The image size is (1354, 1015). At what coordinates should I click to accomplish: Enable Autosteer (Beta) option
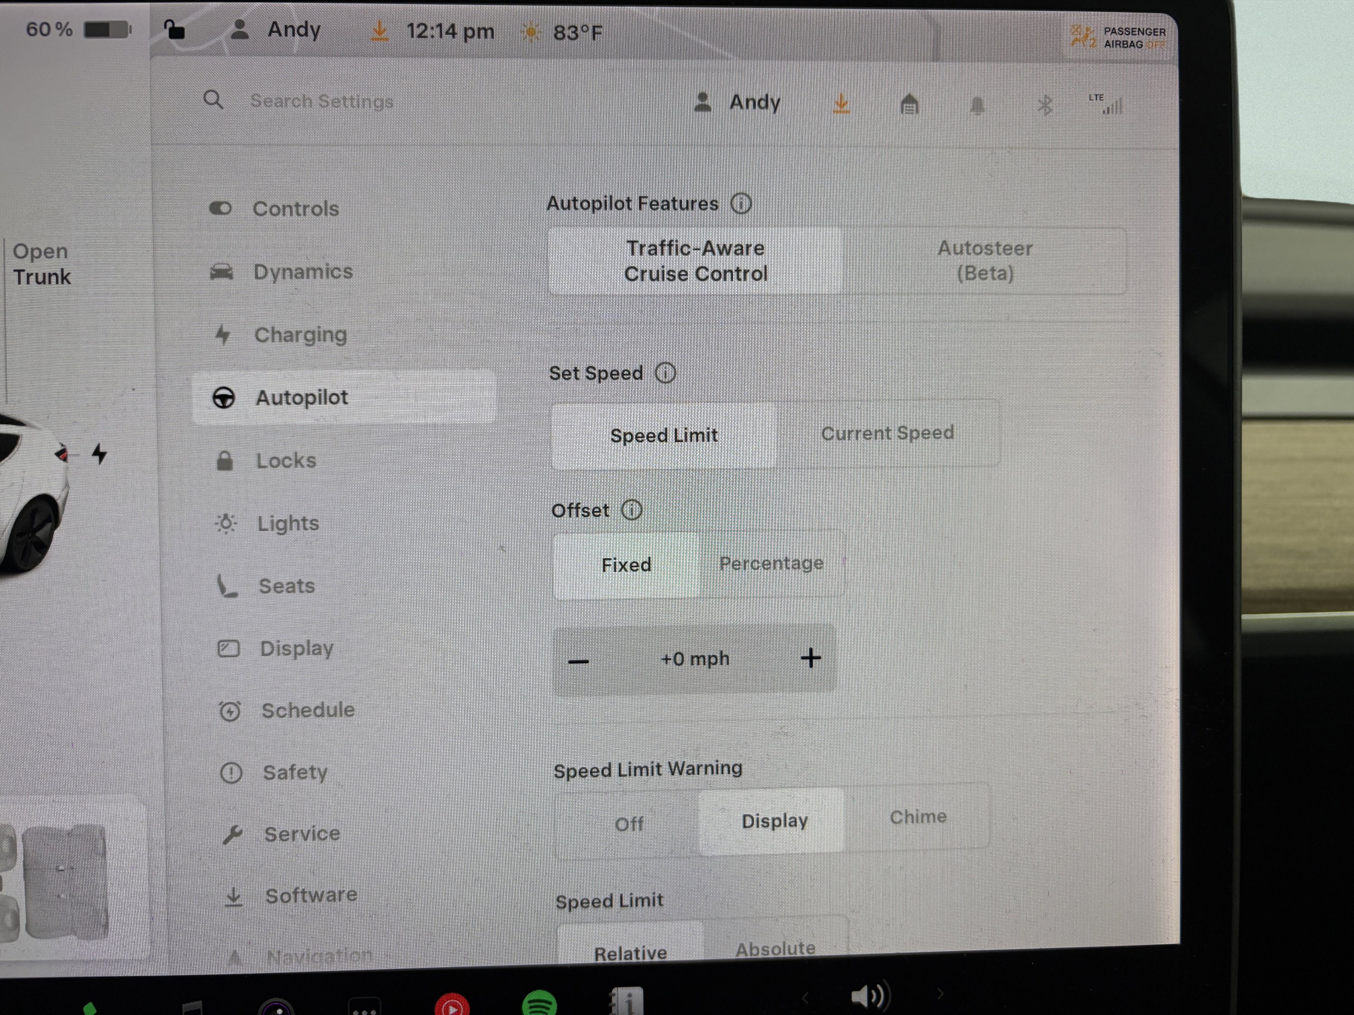click(984, 261)
